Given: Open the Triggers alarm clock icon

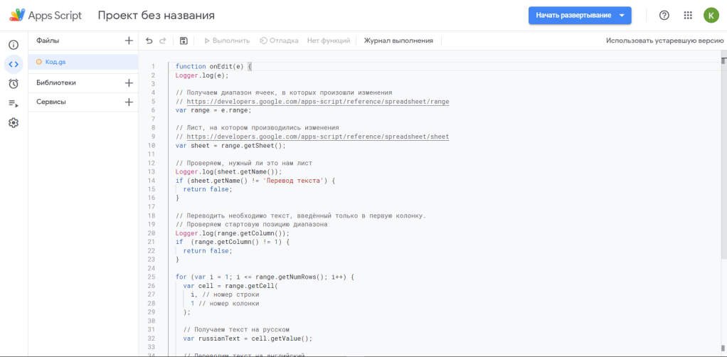Looking at the screenshot, I should (x=13, y=84).
